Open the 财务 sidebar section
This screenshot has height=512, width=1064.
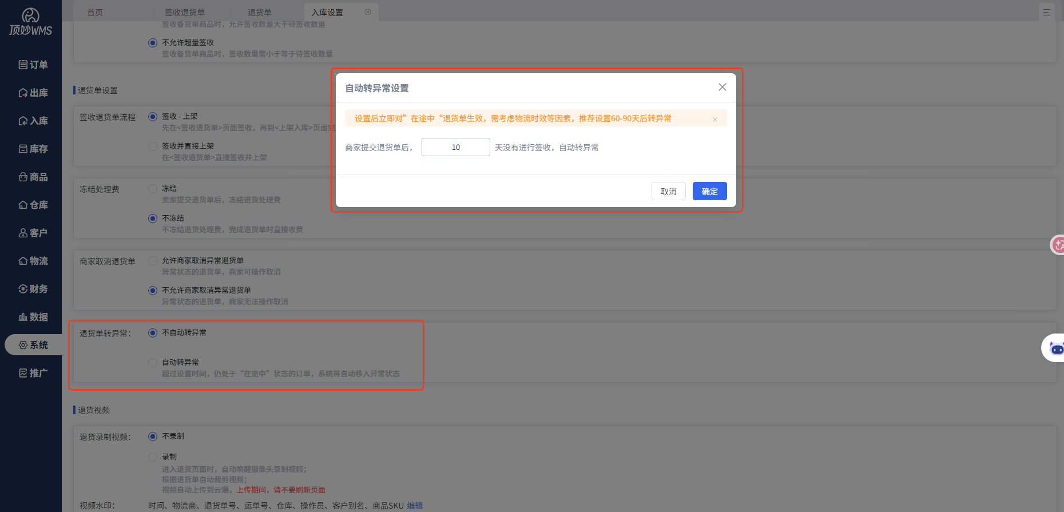click(x=33, y=289)
